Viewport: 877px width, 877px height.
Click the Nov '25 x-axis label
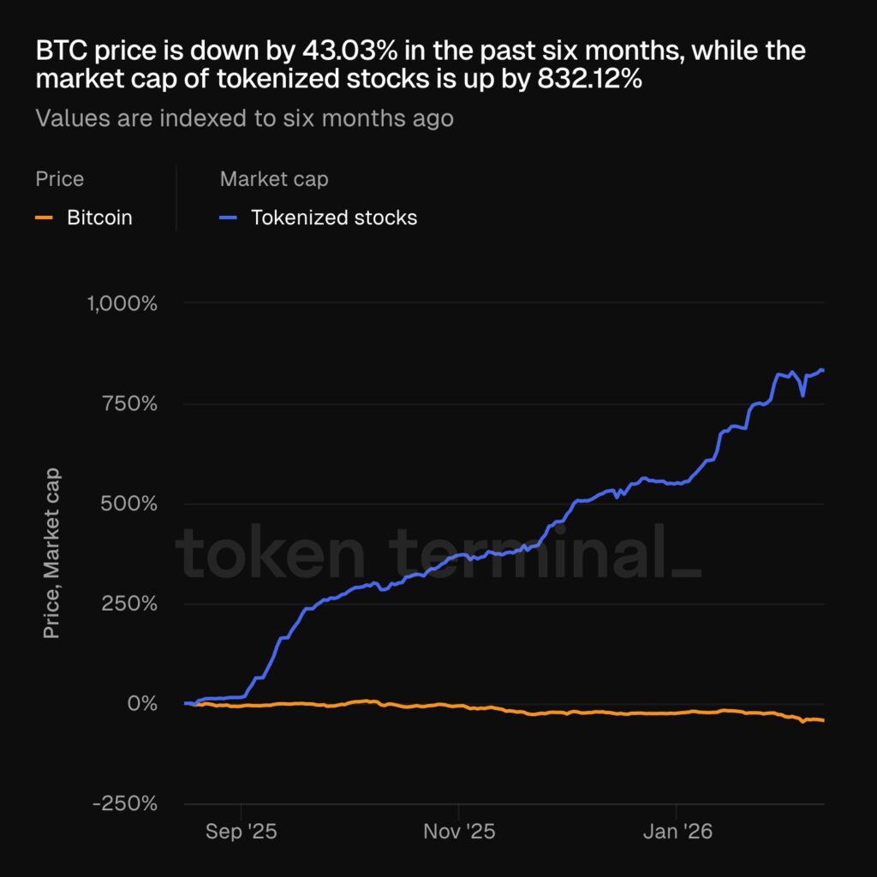458,832
